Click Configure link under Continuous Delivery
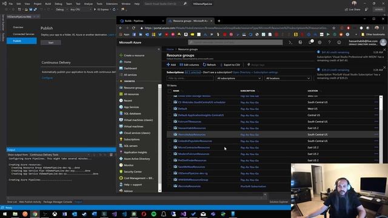The width and height of the screenshot is (388, 218). click(47, 78)
